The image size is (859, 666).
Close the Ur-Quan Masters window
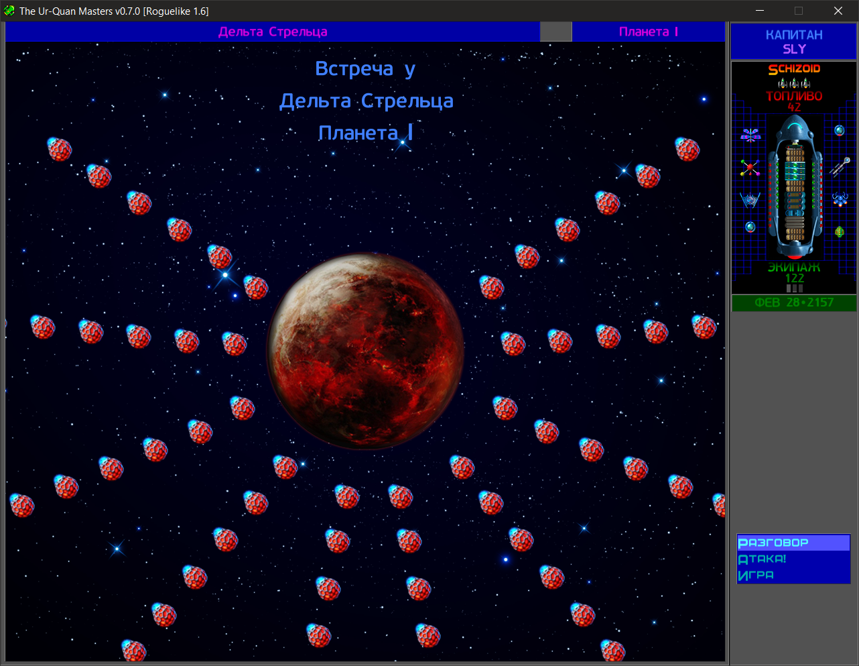[838, 11]
